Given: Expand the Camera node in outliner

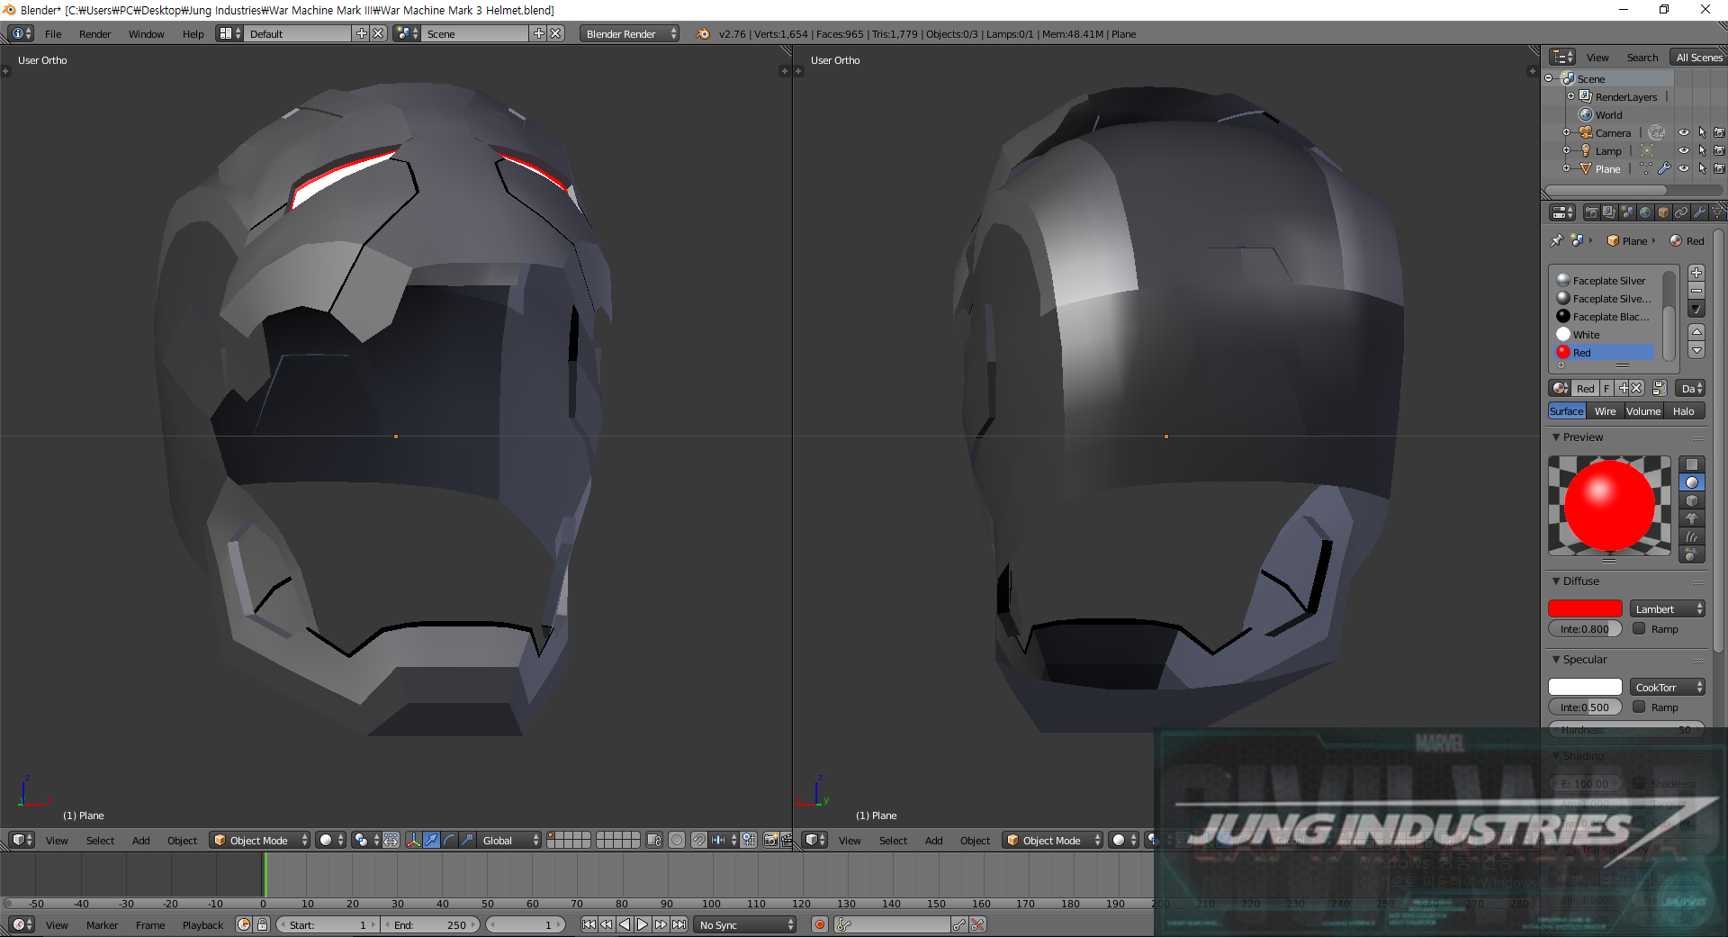Looking at the screenshot, I should 1566,132.
